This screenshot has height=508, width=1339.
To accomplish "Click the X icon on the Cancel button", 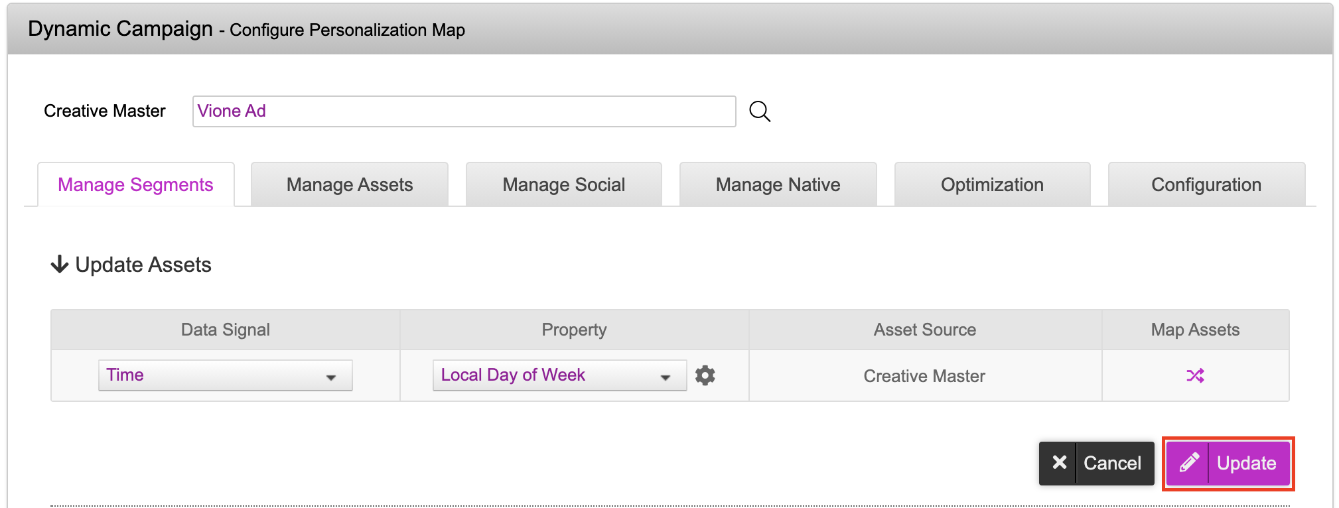I will coord(1059,463).
